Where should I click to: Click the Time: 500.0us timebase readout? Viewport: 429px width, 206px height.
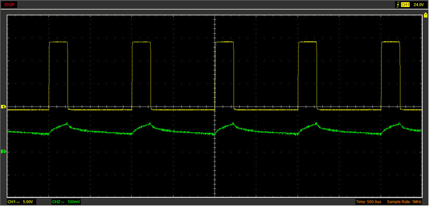click(x=368, y=202)
